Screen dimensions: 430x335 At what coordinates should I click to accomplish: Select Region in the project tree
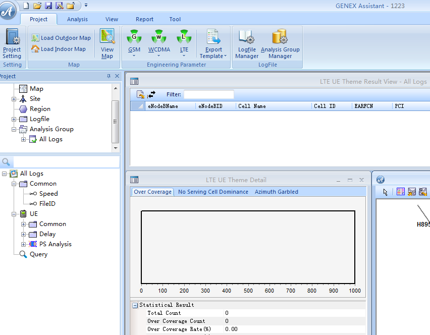(x=40, y=109)
